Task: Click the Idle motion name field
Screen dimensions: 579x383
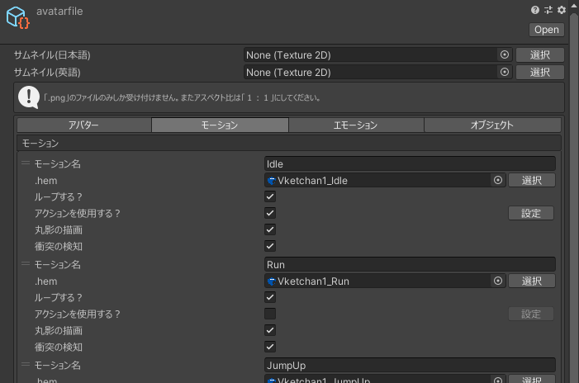Action: pyautogui.click(x=410, y=163)
